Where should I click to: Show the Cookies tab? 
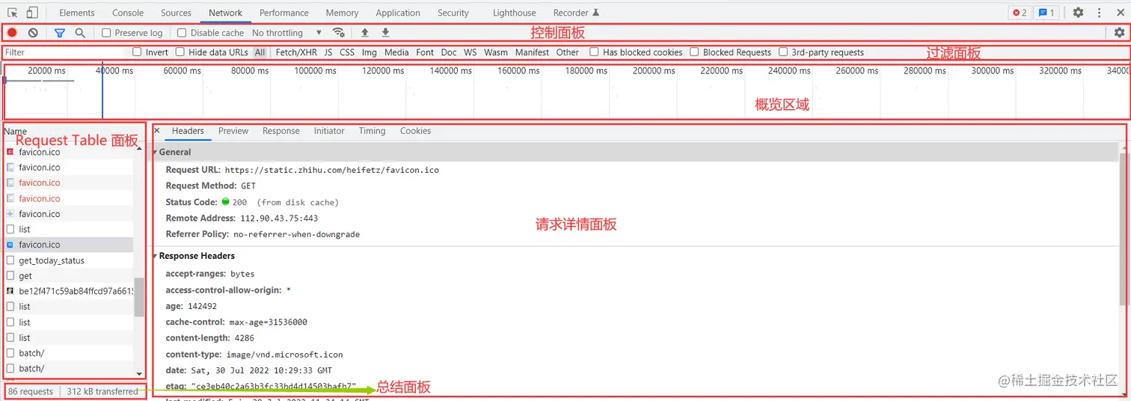(415, 131)
